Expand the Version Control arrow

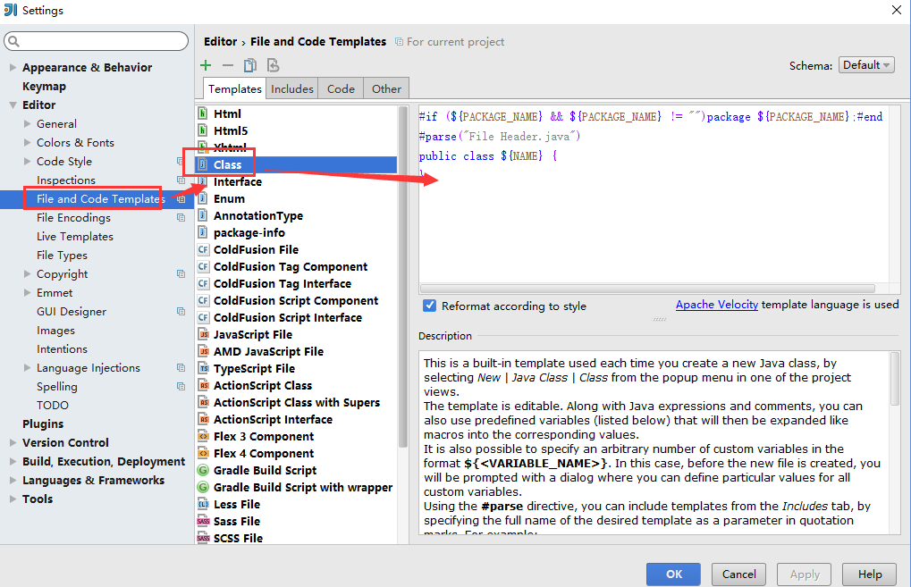click(13, 442)
